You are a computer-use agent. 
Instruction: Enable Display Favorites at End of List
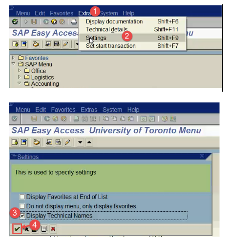tap(22, 197)
